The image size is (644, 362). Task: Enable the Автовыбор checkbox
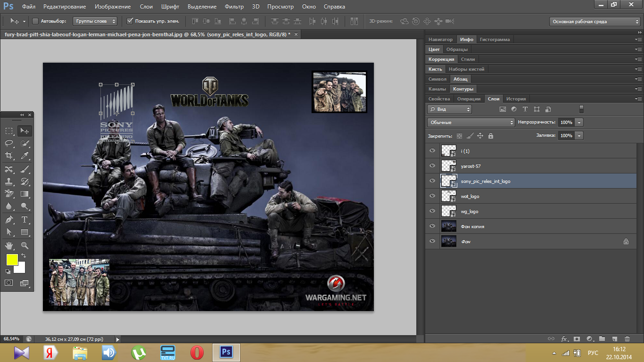click(35, 21)
